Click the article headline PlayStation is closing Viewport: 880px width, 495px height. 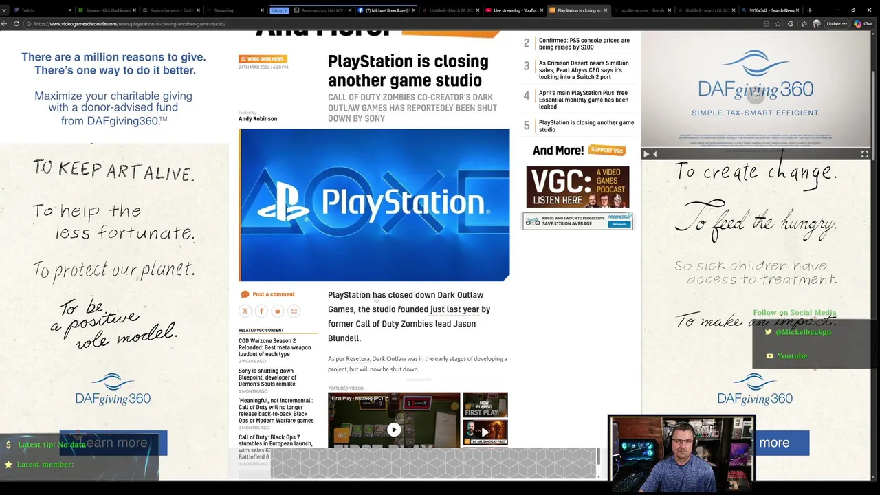(x=408, y=71)
